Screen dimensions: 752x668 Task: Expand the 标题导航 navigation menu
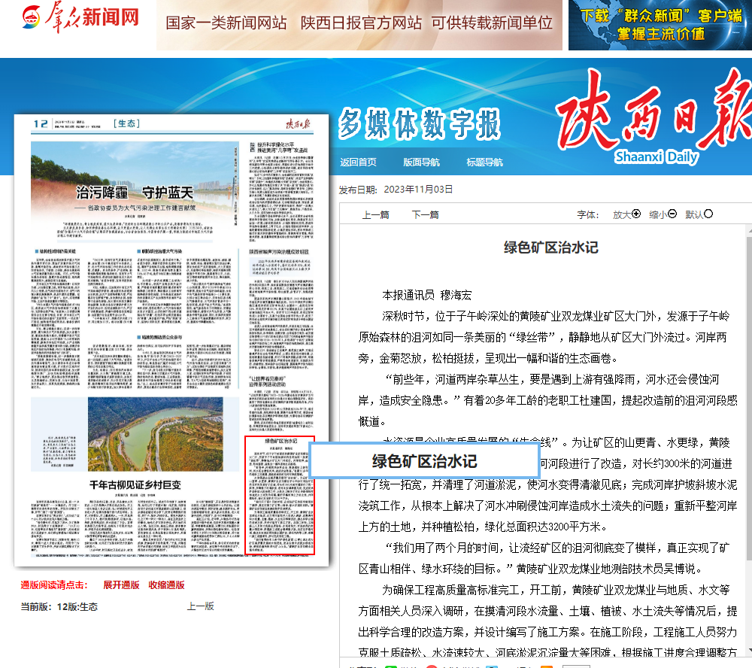tap(484, 162)
